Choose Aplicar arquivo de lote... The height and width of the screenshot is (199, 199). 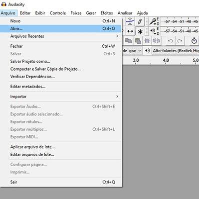(x=61, y=147)
